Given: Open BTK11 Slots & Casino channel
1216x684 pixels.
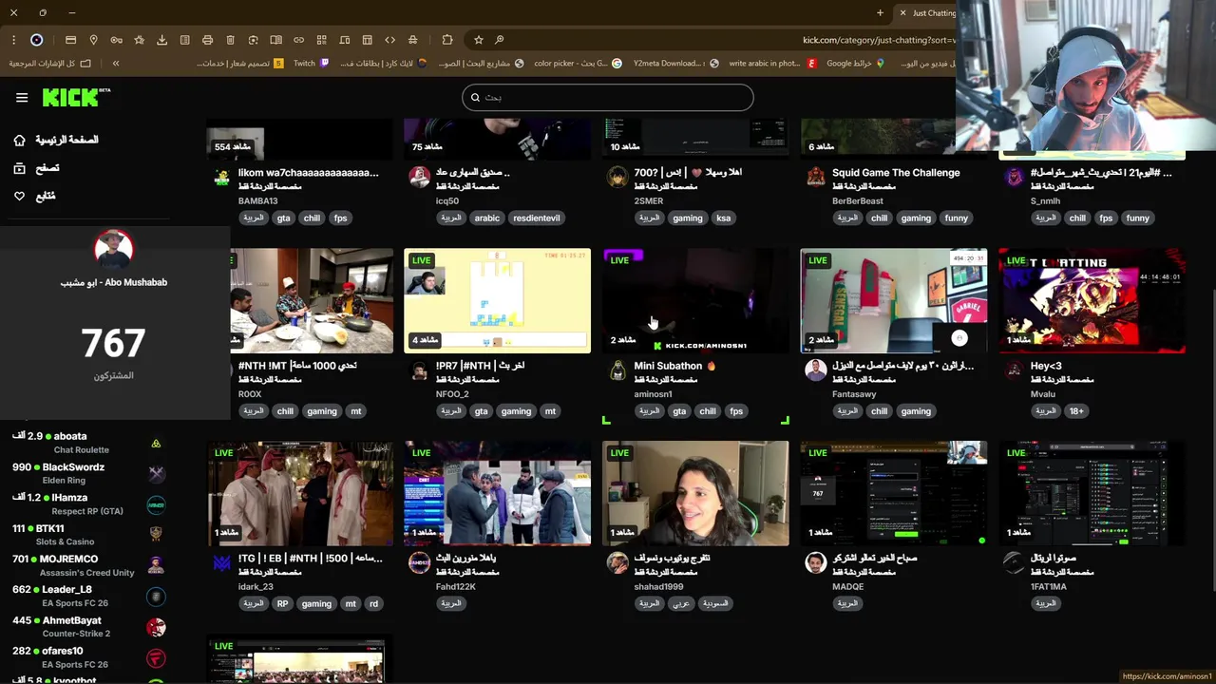Looking at the screenshot, I should tap(87, 534).
